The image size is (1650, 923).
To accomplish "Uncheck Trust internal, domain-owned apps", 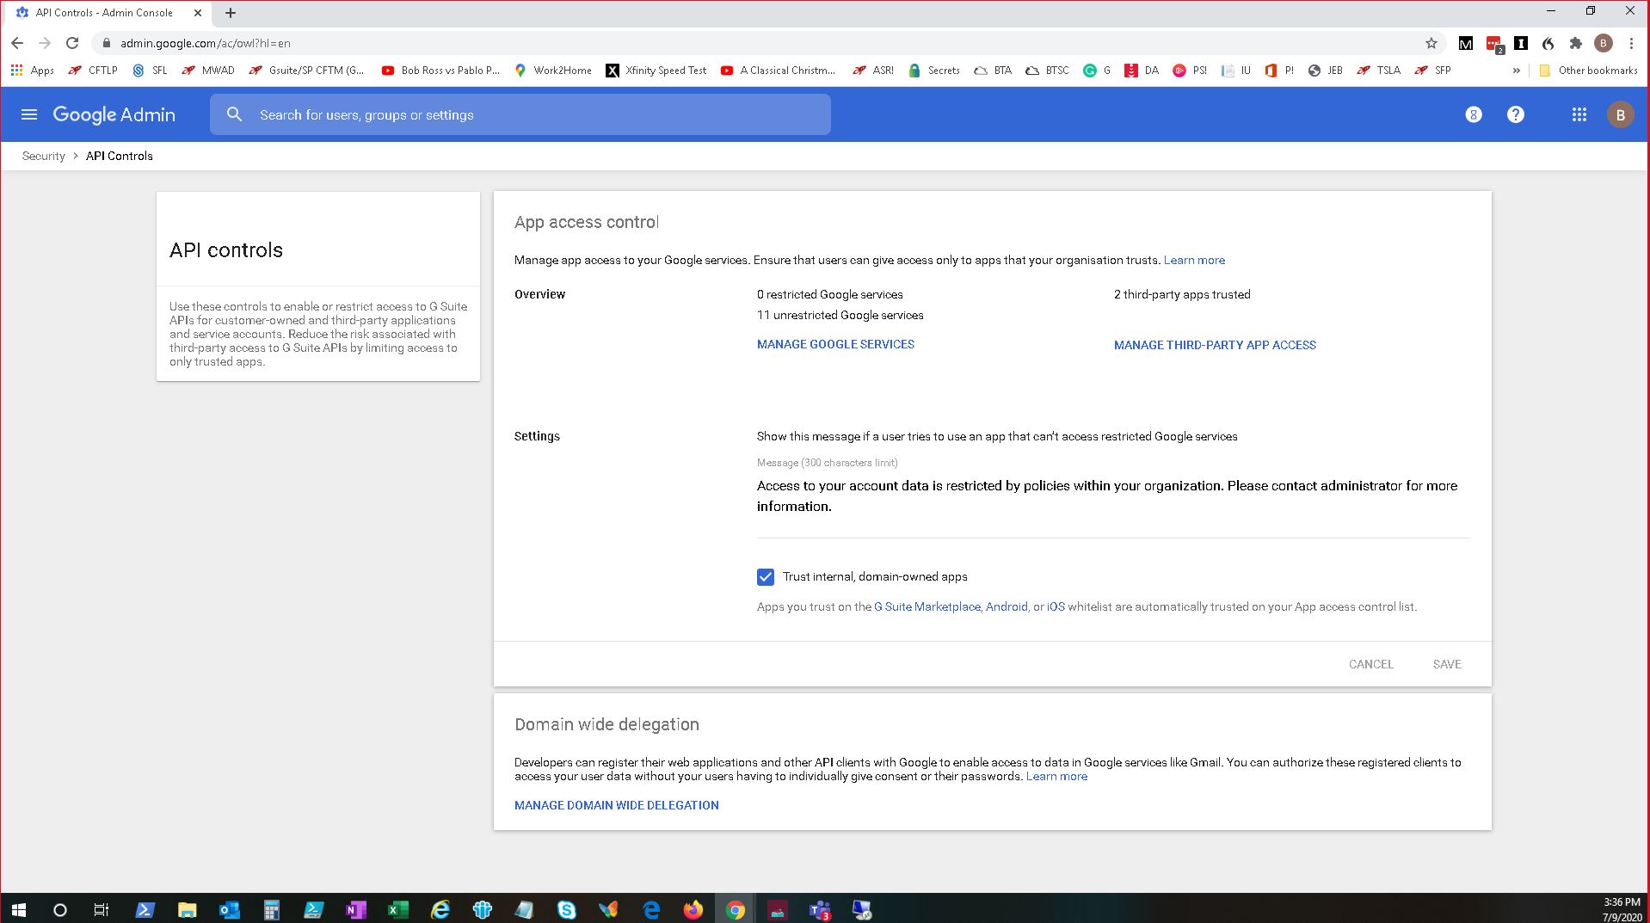I will click(x=766, y=576).
